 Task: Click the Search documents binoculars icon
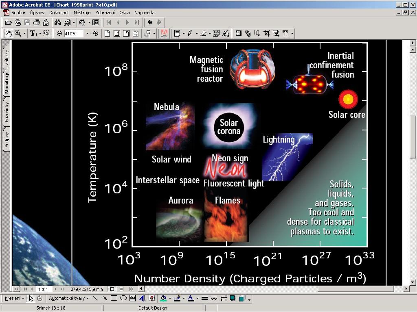(67, 23)
